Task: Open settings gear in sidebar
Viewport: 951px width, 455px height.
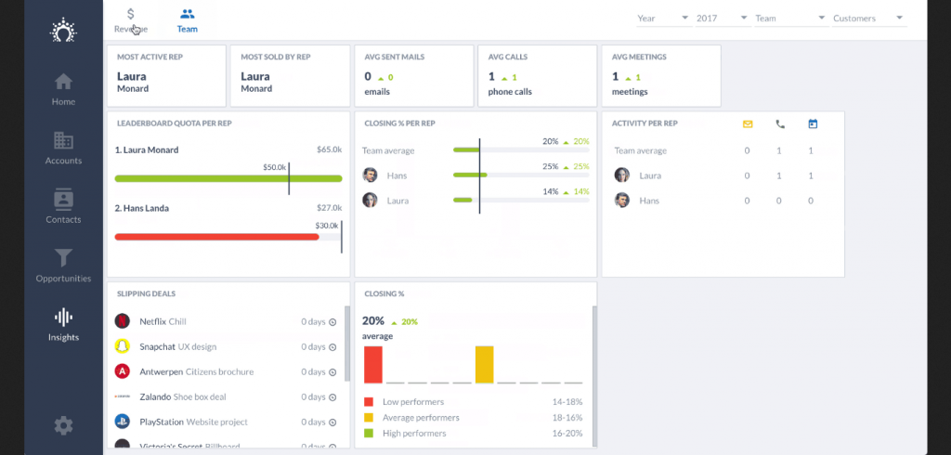Action: coord(63,426)
